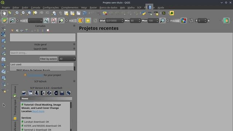Open the Projeto menu
Image resolution: width=233 pixels, height=131 pixels.
[6, 7]
